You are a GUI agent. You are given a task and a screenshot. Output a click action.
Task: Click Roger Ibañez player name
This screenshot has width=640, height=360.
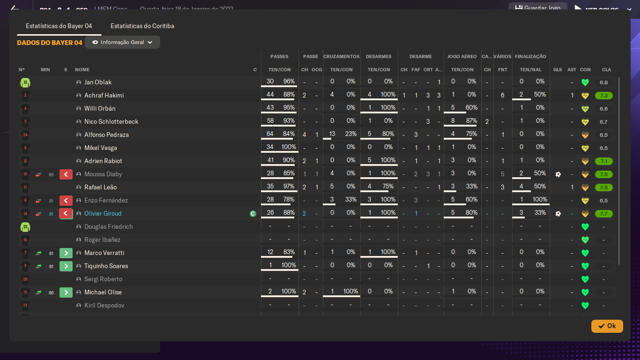pyautogui.click(x=102, y=240)
